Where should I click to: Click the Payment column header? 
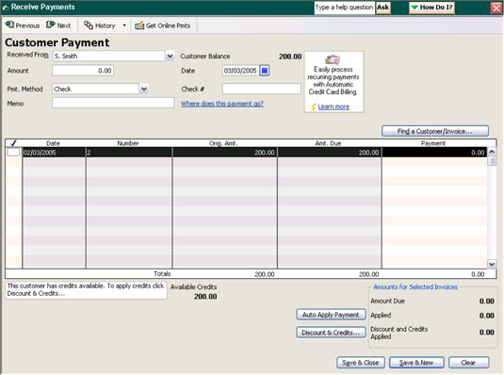click(x=433, y=143)
